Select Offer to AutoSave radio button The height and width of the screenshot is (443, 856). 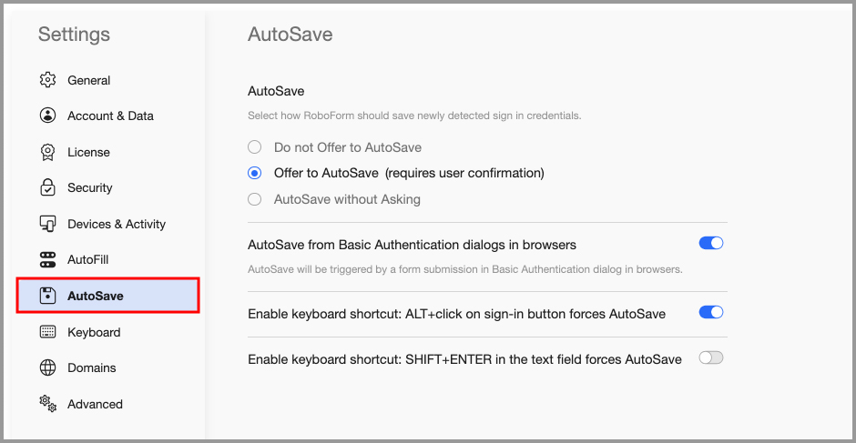tap(255, 173)
